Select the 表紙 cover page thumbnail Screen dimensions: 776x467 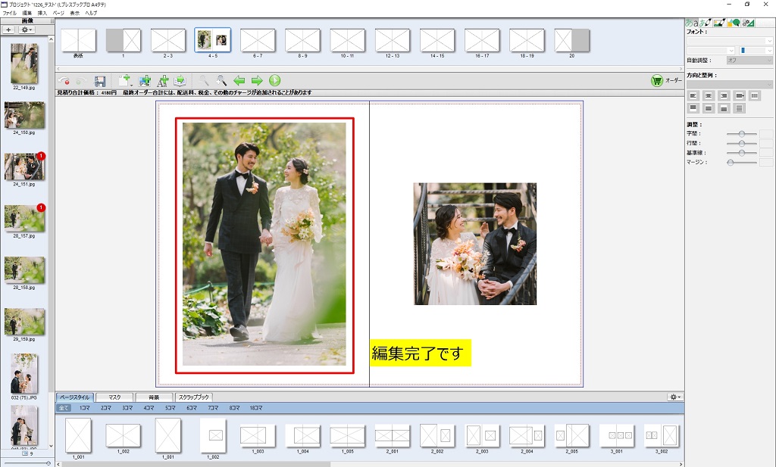(x=78, y=41)
